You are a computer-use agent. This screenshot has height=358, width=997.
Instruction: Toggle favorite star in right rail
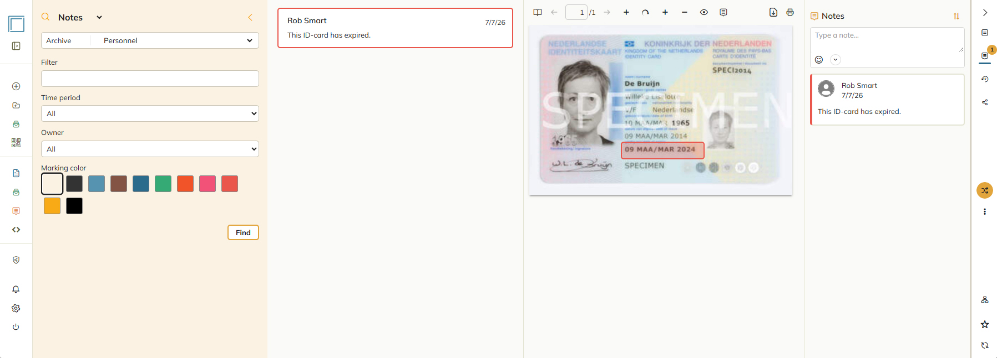[985, 324]
